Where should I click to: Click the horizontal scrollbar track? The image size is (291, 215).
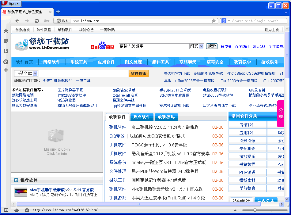[138, 204]
